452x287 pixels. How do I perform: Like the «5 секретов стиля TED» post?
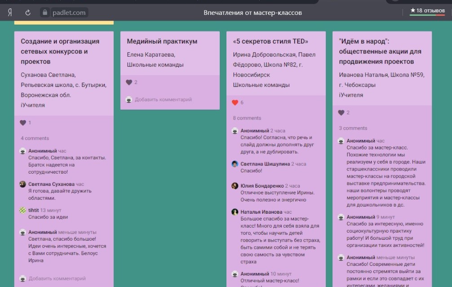[235, 103]
